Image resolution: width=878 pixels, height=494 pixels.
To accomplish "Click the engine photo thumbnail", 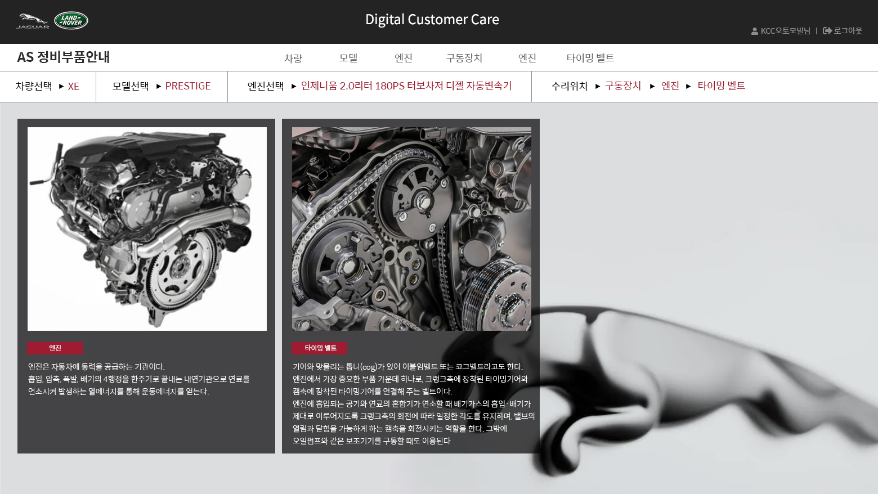I will click(x=147, y=228).
